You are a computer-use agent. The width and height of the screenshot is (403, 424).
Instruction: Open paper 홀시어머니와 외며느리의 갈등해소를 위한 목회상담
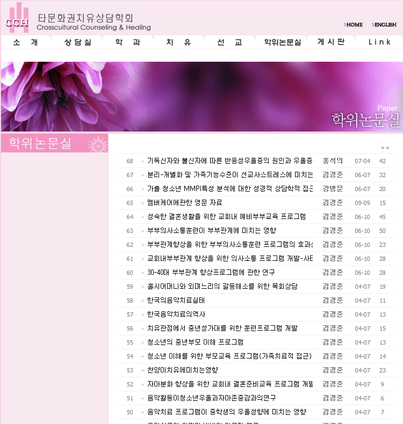pos(222,287)
